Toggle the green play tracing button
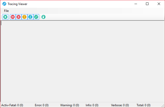Image resolution: width=165 pixels, height=108 pixels. tap(5, 17)
